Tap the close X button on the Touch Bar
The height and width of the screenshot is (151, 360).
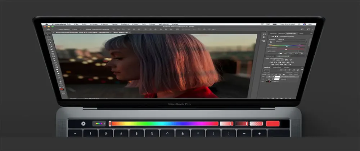pos(84,124)
